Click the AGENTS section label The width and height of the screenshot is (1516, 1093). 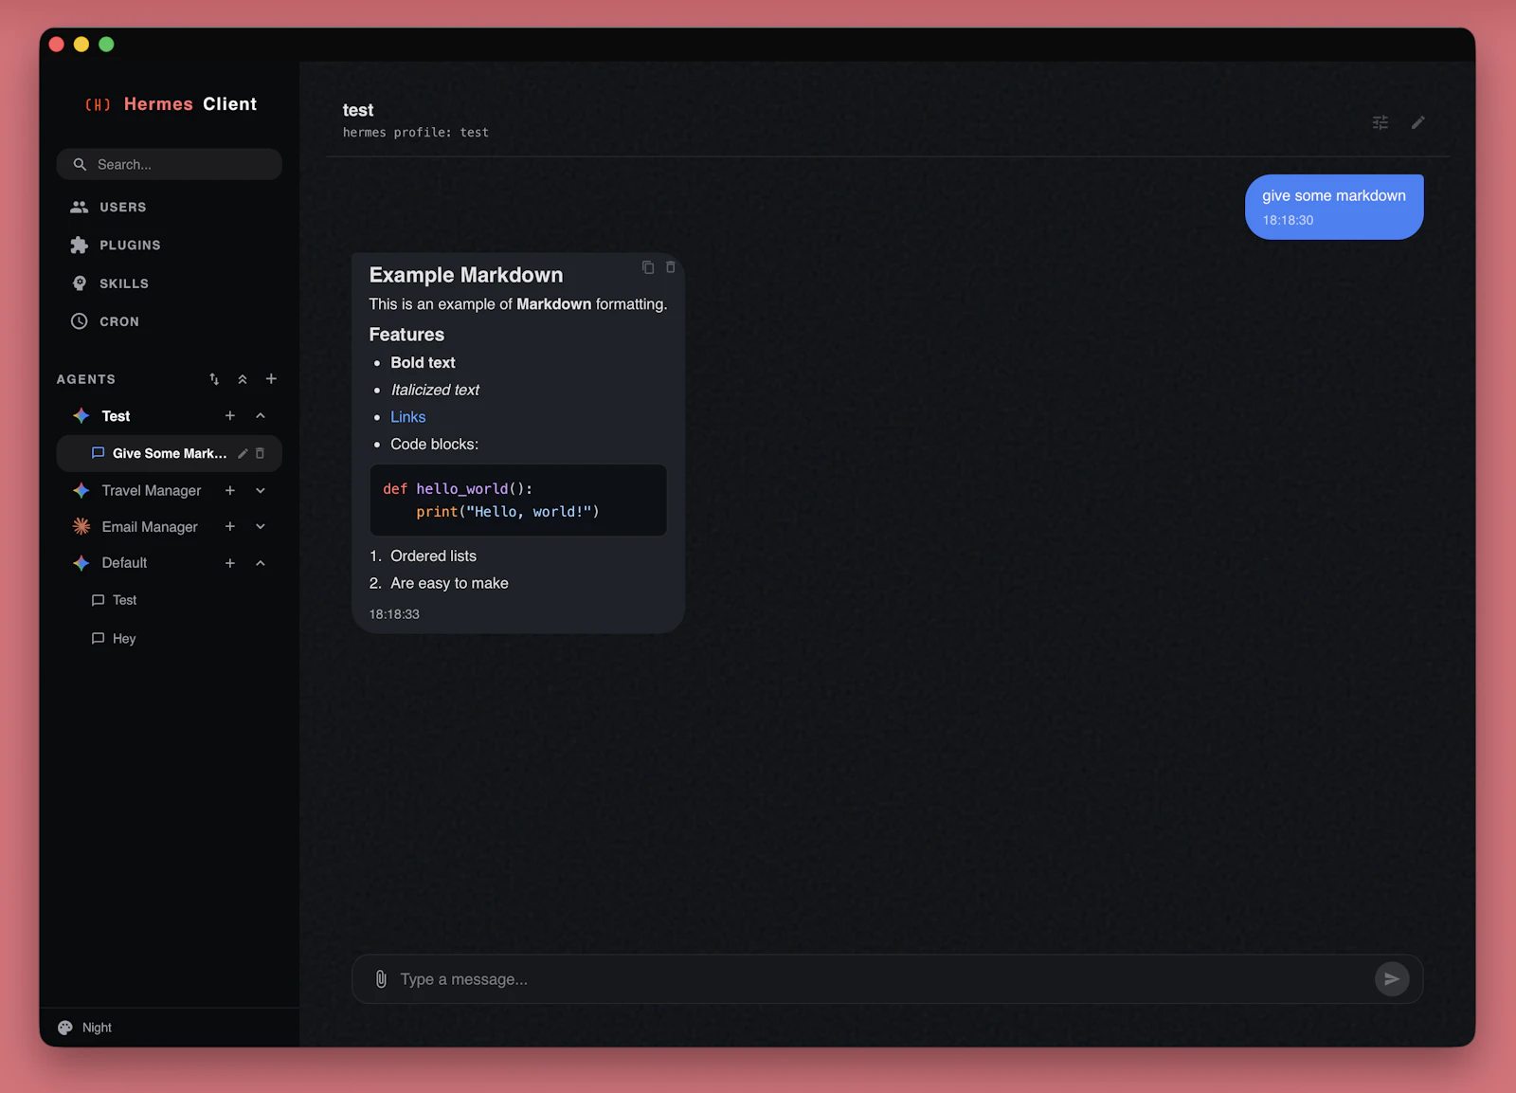pos(86,379)
